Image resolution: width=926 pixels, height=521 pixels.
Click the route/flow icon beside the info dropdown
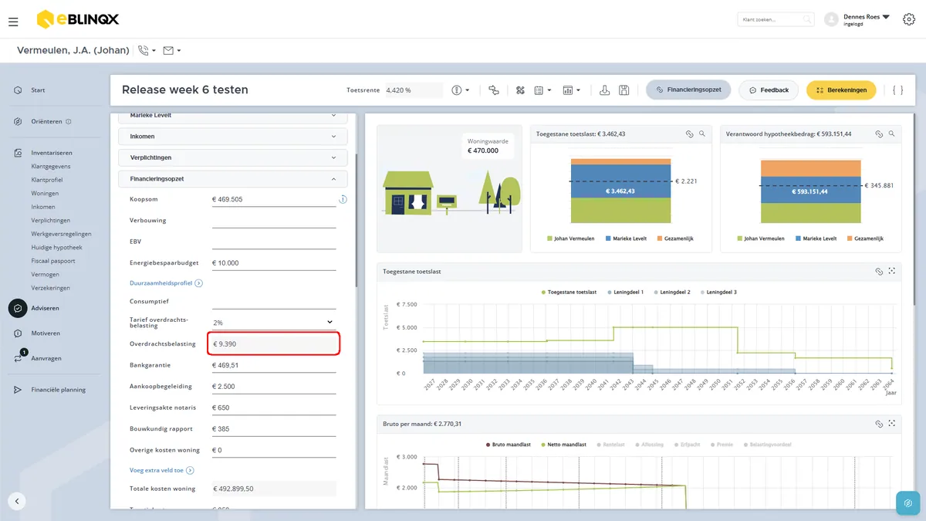(x=494, y=90)
